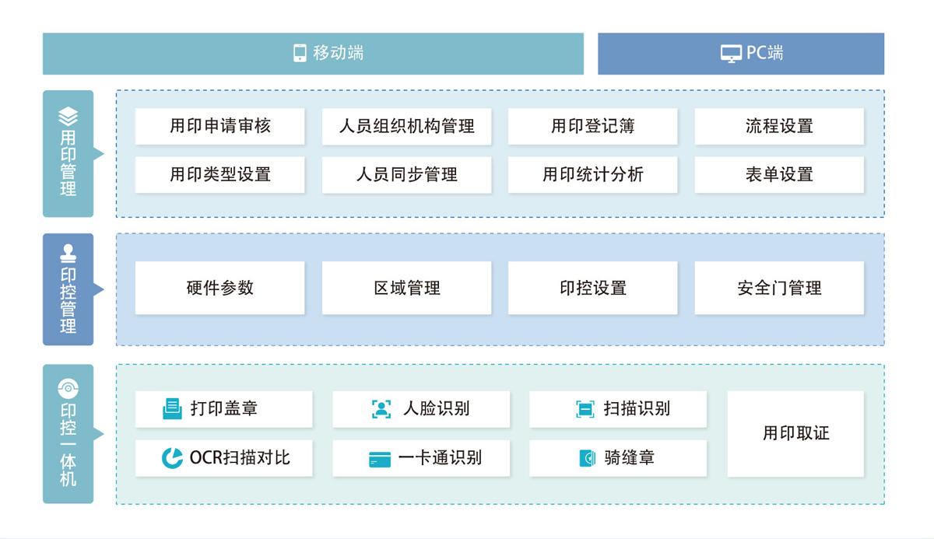934x539 pixels.
Task: Switch to the 移动端 tab
Action: (313, 54)
